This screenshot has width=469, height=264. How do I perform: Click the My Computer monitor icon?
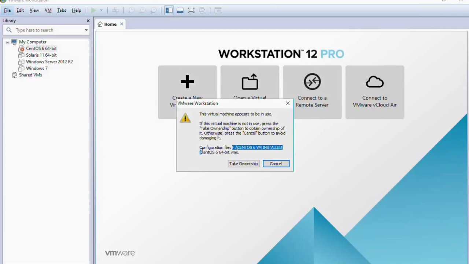[x=14, y=42]
